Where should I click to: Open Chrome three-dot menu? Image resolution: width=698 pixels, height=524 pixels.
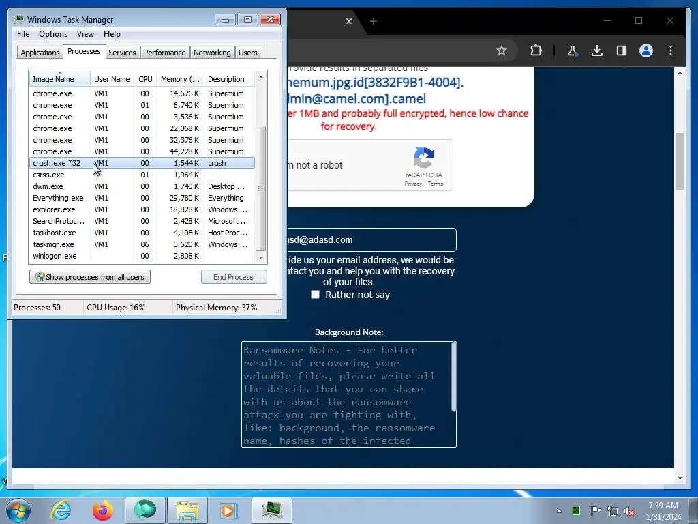click(x=671, y=50)
